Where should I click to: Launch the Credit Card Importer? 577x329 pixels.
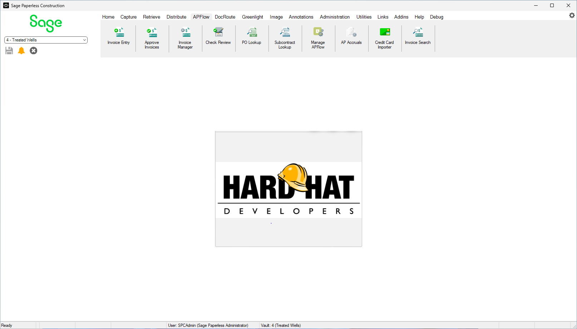tap(385, 38)
